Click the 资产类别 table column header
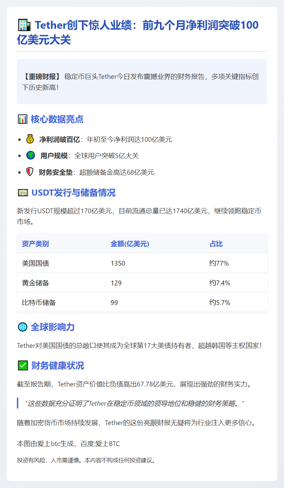This screenshot has width=284, height=488. 34,244
